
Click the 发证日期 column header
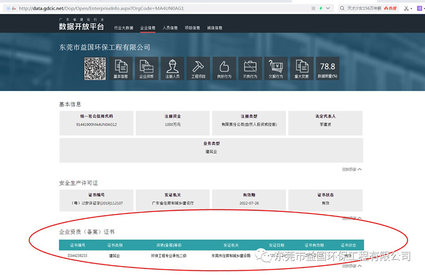[276, 245]
